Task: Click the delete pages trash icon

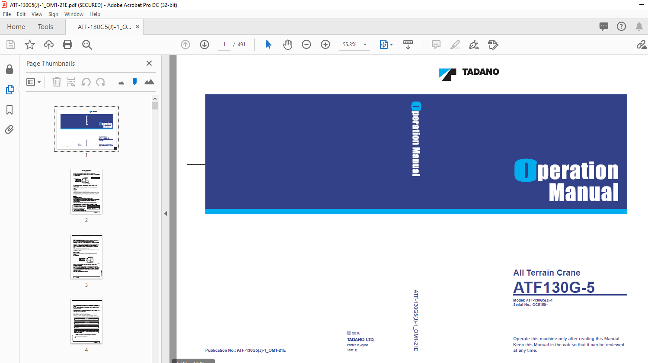Action: coord(57,82)
